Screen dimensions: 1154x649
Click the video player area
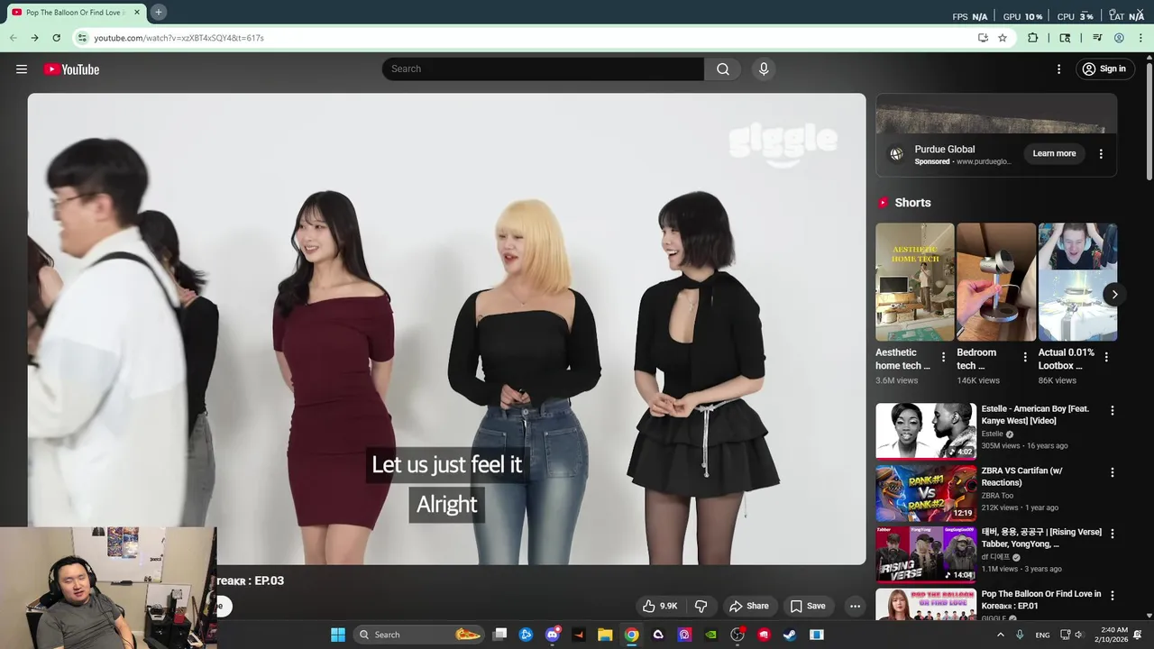[446, 329]
